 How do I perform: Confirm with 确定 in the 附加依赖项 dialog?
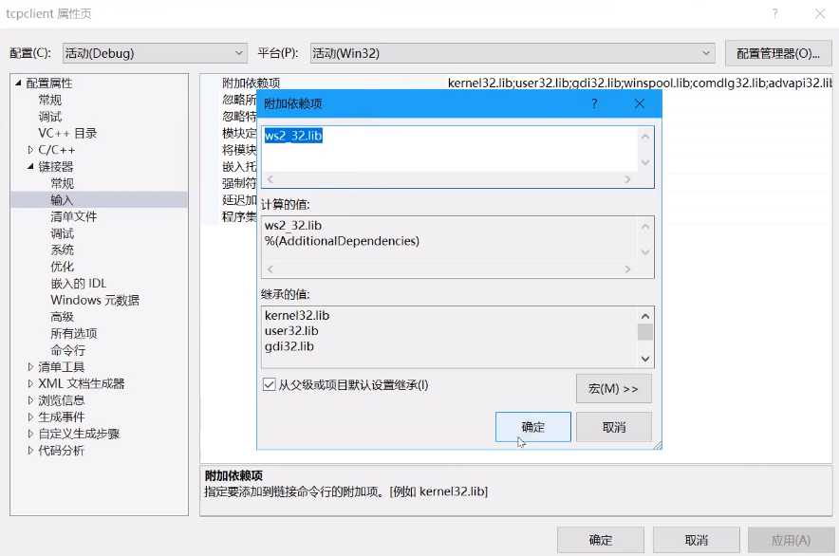[x=532, y=427]
